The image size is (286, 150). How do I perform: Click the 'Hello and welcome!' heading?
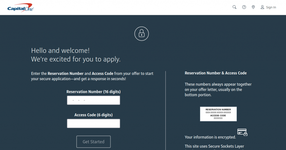60,51
